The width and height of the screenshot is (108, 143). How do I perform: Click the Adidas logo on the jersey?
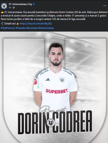tap(48, 79)
